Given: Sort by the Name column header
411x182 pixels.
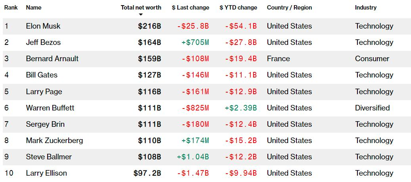Looking at the screenshot, I should coord(33,8).
